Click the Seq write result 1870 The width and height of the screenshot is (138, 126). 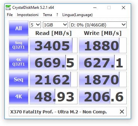103,79
